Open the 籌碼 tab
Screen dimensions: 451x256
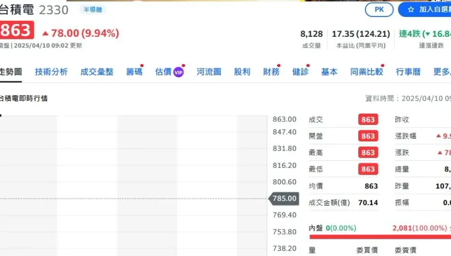pos(134,72)
